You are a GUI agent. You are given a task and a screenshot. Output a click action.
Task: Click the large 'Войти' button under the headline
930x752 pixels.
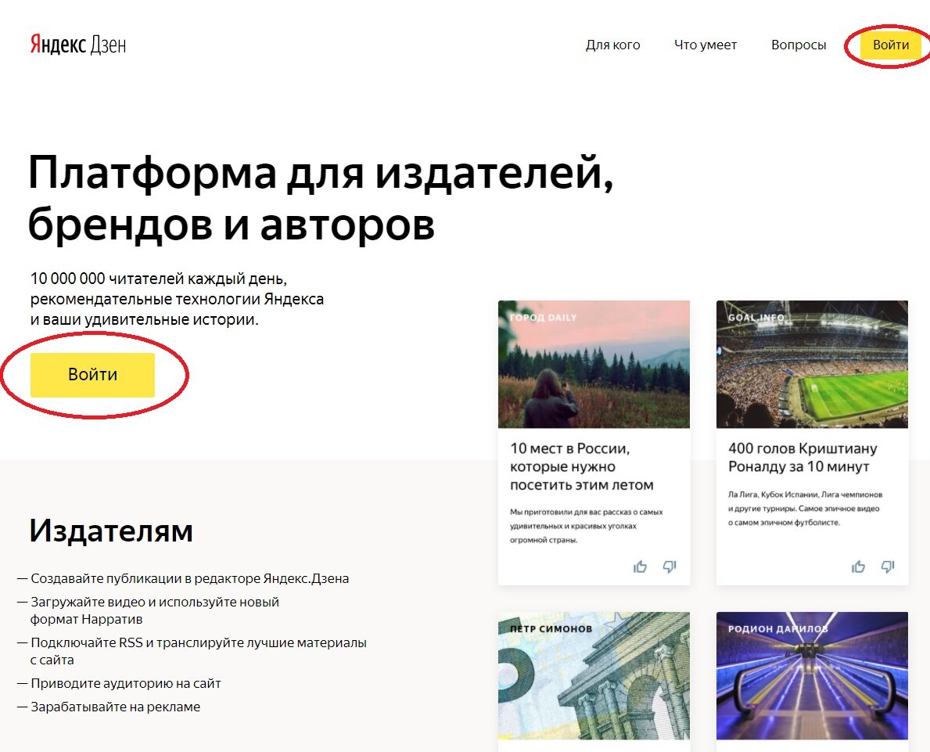92,375
